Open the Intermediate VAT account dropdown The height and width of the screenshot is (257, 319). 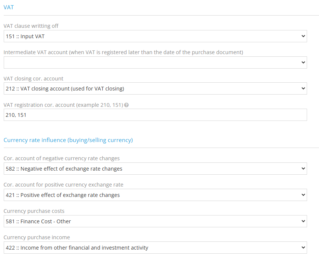[154, 62]
